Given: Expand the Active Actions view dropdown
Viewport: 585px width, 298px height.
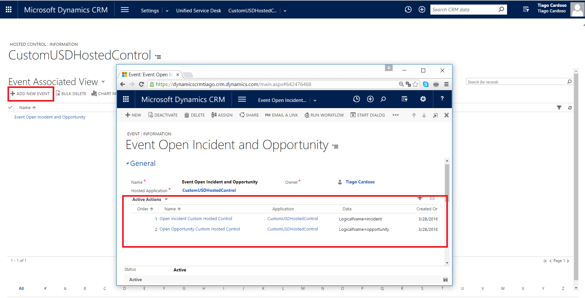Looking at the screenshot, I should click(166, 199).
